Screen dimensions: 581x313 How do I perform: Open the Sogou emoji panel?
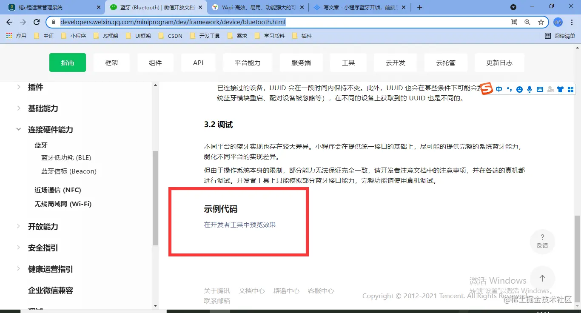519,89
